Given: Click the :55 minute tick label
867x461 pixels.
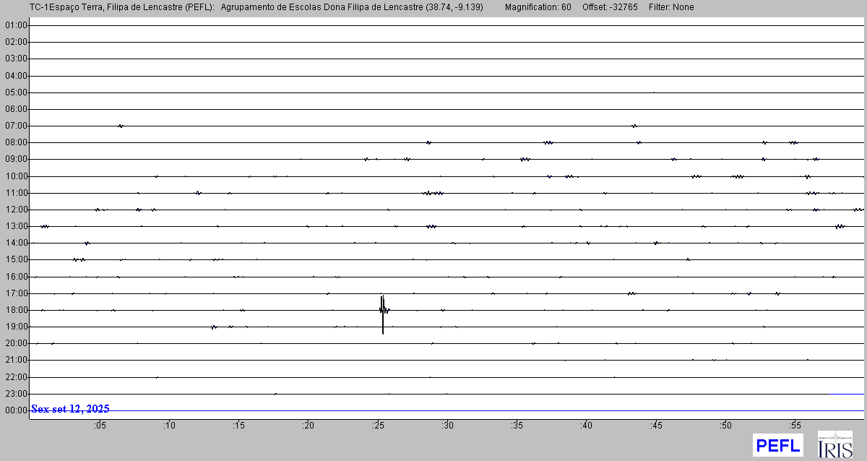Looking at the screenshot, I should [795, 426].
